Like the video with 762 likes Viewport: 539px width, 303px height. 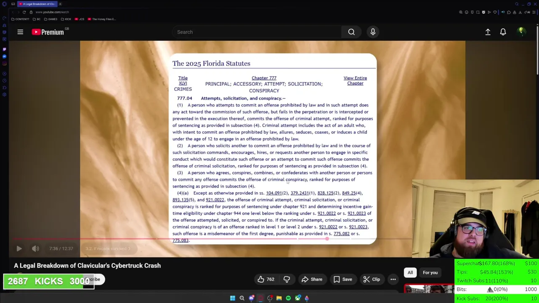(x=266, y=279)
